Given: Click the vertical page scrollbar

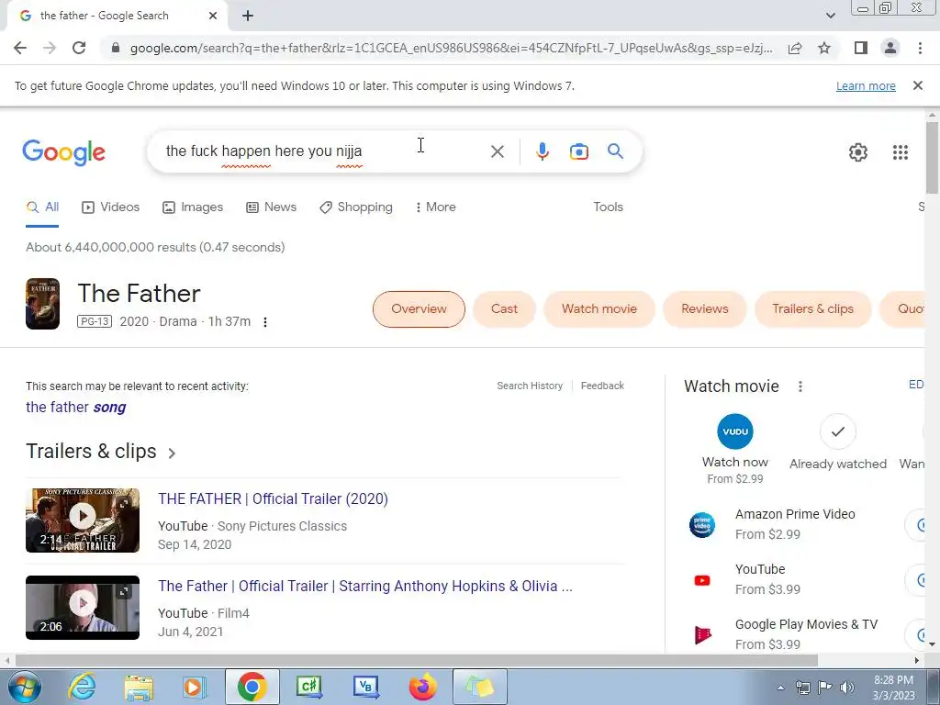Looking at the screenshot, I should (932, 158).
